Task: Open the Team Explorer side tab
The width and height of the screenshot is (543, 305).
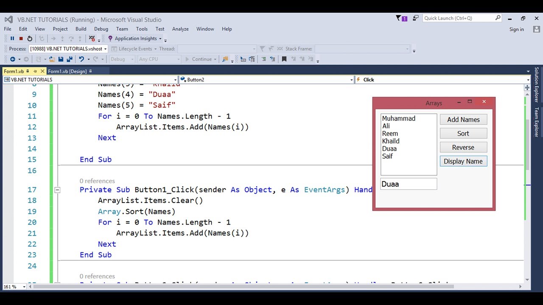Action: point(536,122)
